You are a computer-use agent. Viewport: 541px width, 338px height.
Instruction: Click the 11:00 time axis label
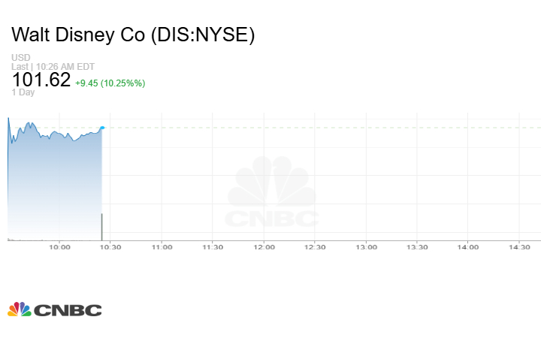(x=162, y=247)
